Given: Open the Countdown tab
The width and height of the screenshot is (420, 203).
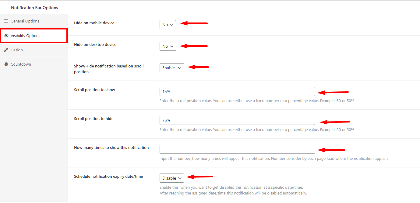Looking at the screenshot, I should [x=21, y=64].
